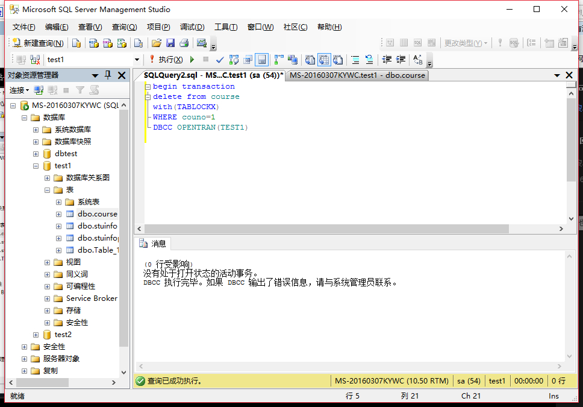The width and height of the screenshot is (583, 407).
Task: Click the green Debug play arrow icon
Action: click(192, 59)
